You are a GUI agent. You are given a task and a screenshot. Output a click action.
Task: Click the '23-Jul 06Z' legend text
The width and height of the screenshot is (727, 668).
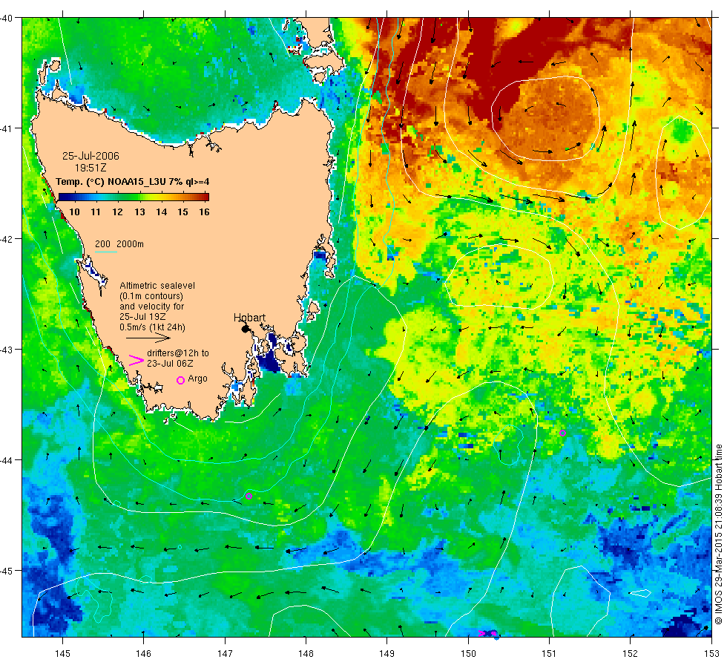(170, 364)
